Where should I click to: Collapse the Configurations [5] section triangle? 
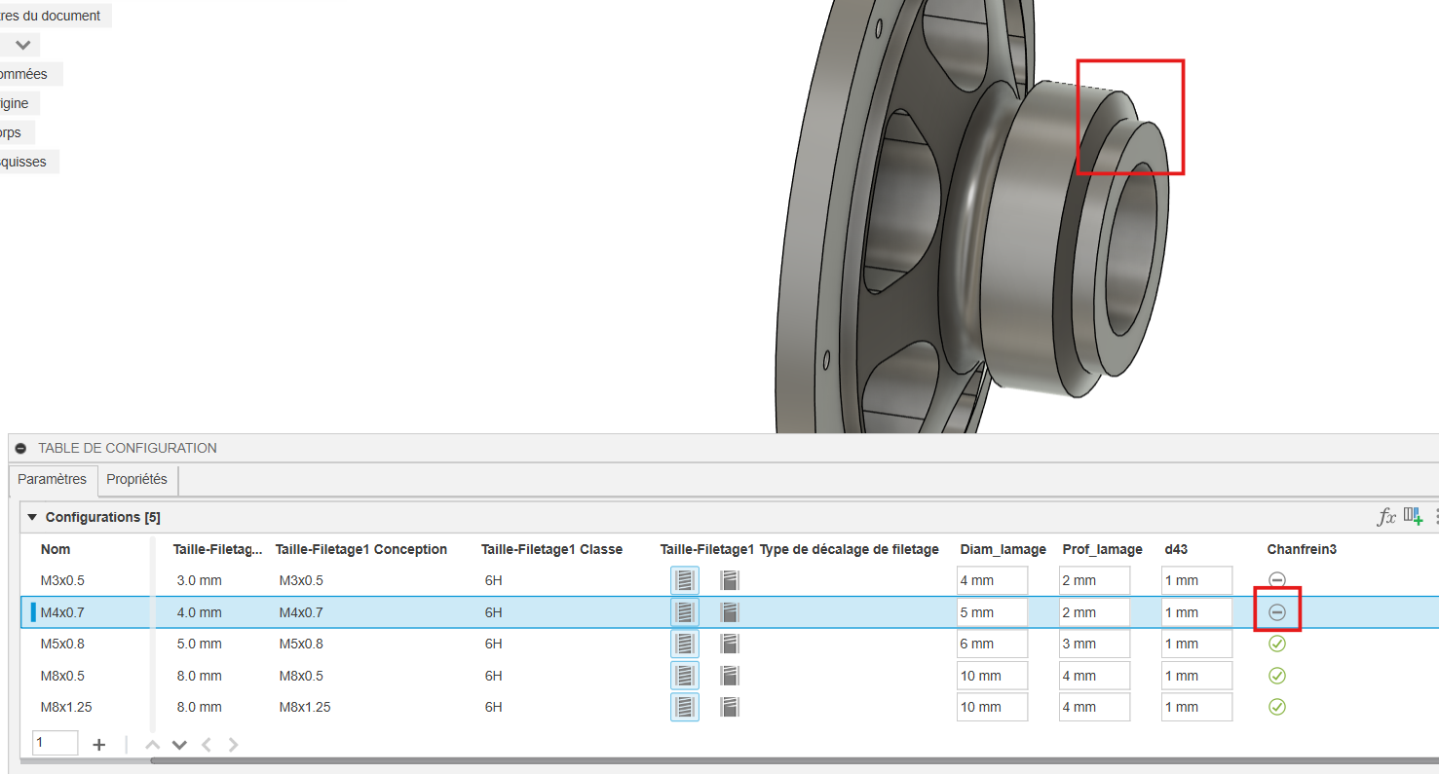32,517
